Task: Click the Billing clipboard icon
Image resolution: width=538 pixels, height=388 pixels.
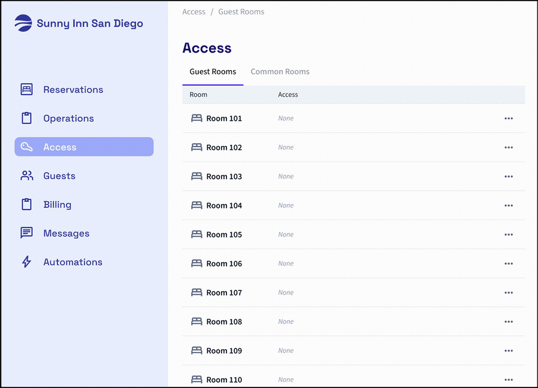Action: click(26, 205)
